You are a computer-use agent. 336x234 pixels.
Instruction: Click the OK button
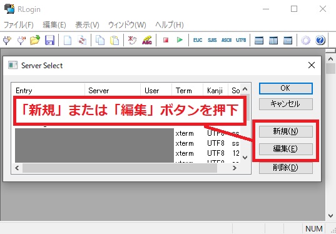[286, 88]
